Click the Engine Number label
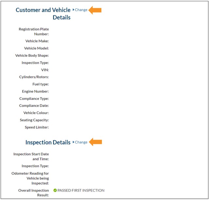The image size is (209, 200). 35,91
